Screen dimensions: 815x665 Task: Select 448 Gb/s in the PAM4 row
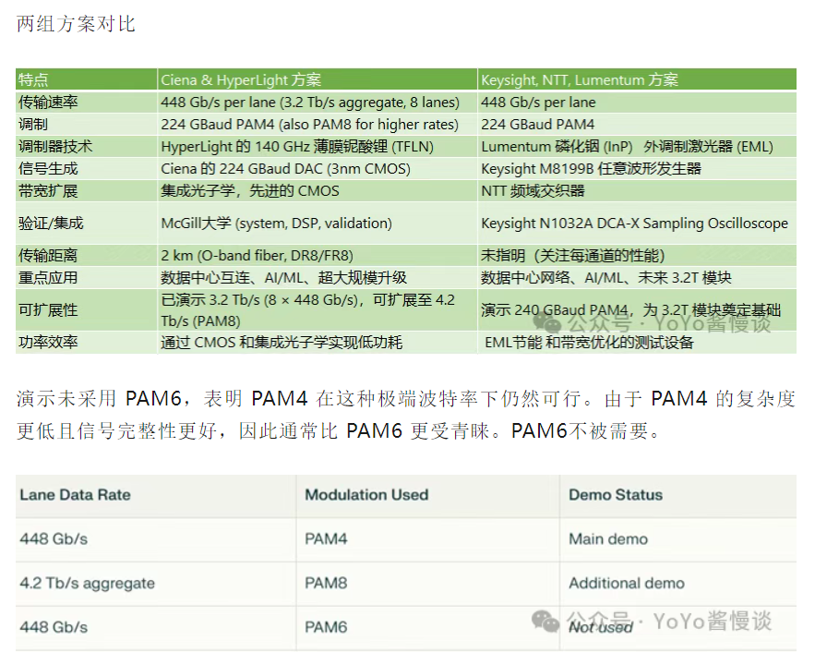pyautogui.click(x=54, y=538)
